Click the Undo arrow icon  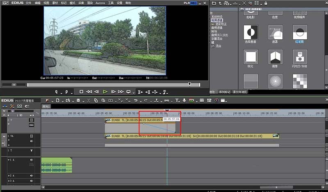(x=136, y=101)
